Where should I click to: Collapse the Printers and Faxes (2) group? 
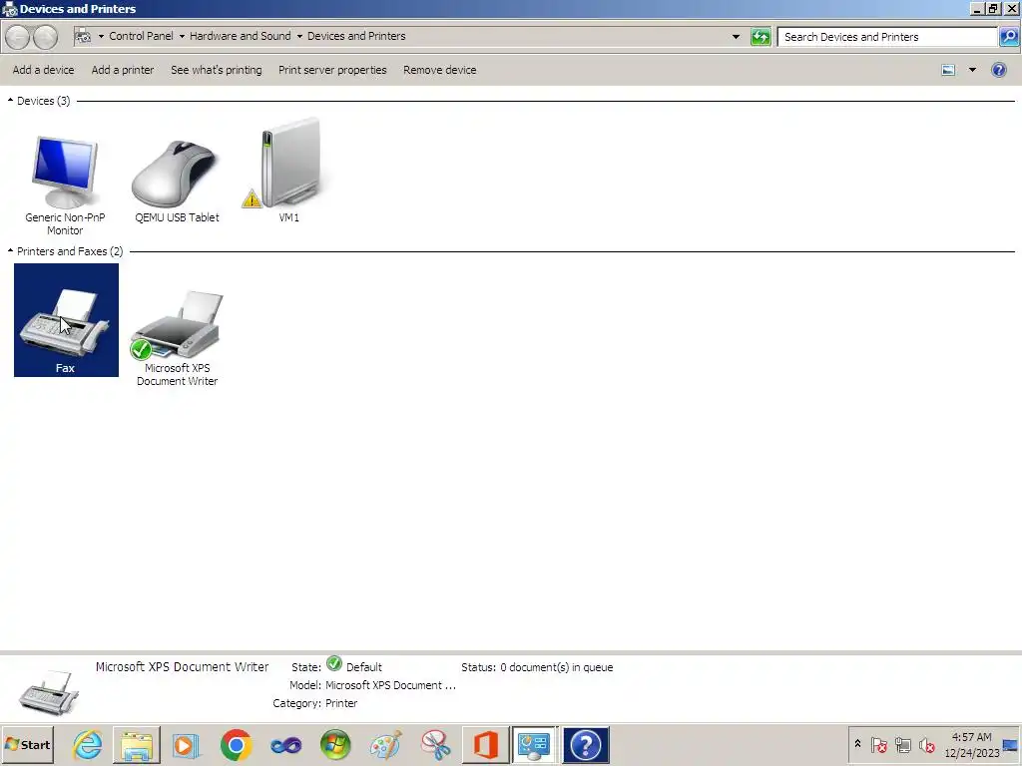click(10, 250)
